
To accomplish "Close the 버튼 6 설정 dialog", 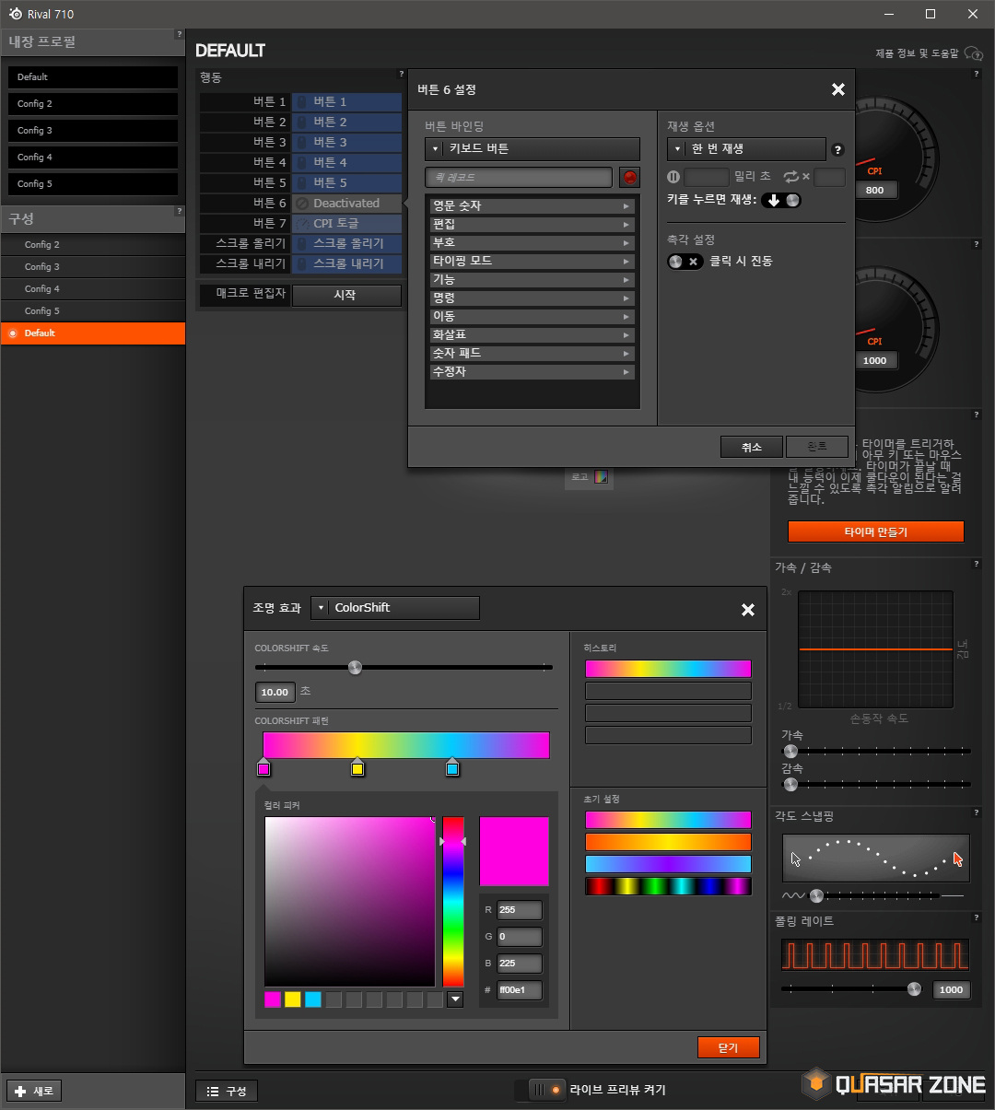I will coord(837,89).
